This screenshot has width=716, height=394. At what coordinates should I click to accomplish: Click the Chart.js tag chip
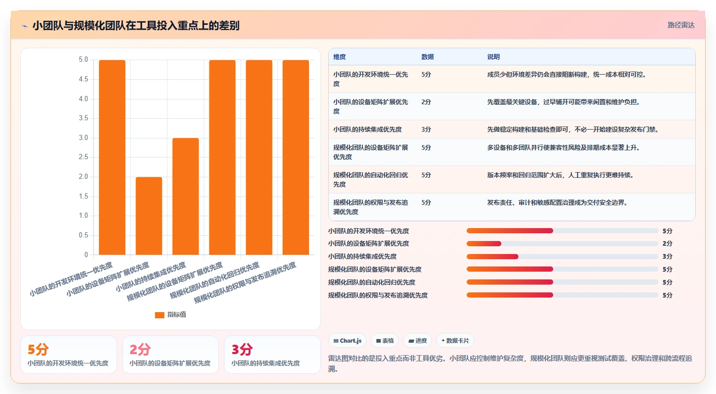[x=347, y=341]
